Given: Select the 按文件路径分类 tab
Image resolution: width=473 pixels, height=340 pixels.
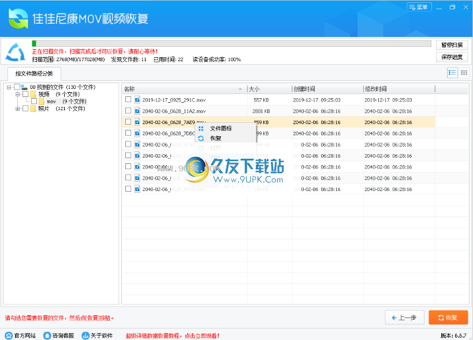Looking at the screenshot, I should (34, 73).
